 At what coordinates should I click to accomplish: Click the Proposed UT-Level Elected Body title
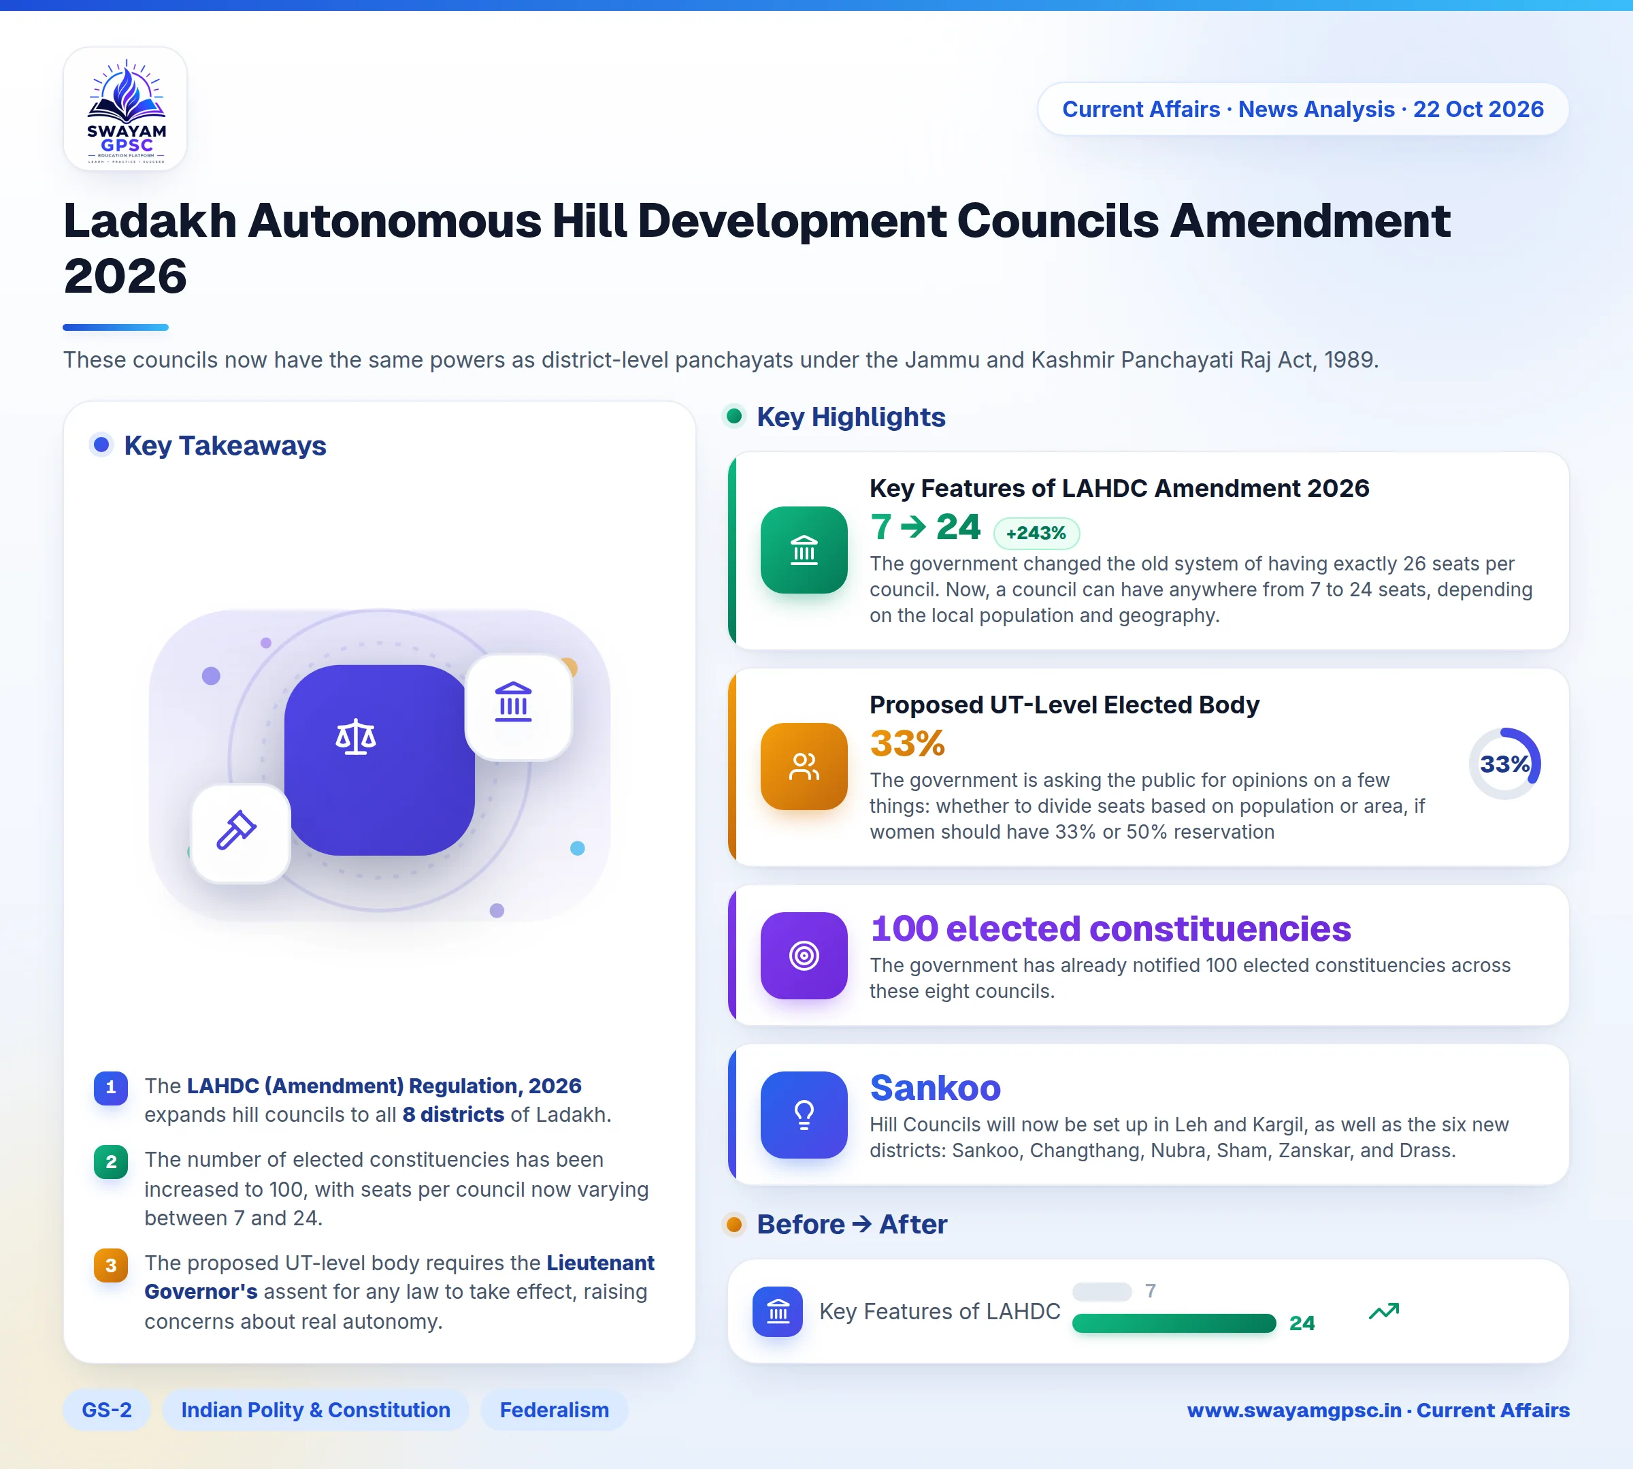pyautogui.click(x=1064, y=705)
